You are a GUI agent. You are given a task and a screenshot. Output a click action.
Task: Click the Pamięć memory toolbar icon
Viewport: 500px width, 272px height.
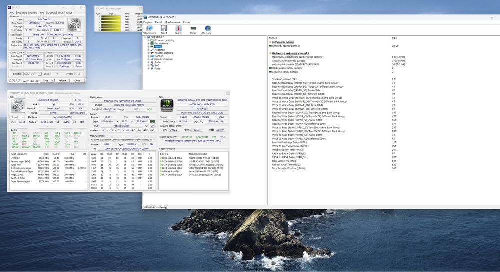tap(193, 28)
